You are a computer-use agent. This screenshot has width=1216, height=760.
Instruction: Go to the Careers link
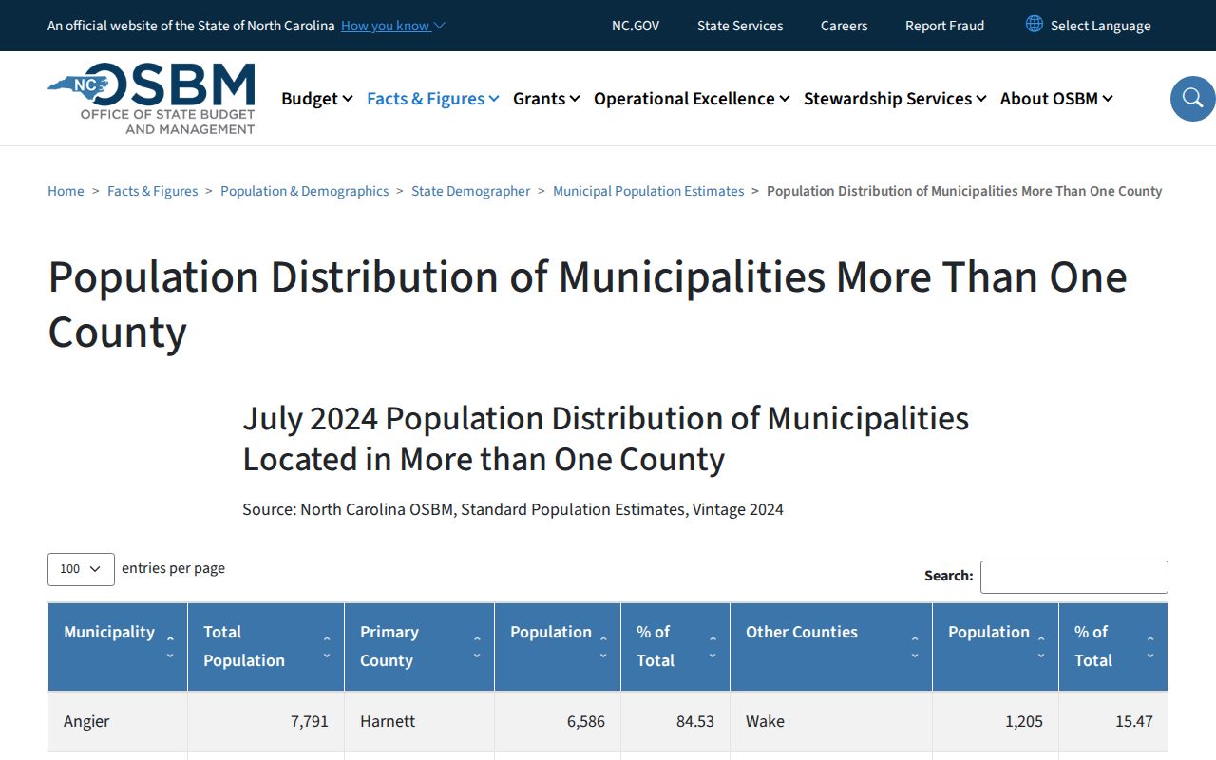[845, 26]
